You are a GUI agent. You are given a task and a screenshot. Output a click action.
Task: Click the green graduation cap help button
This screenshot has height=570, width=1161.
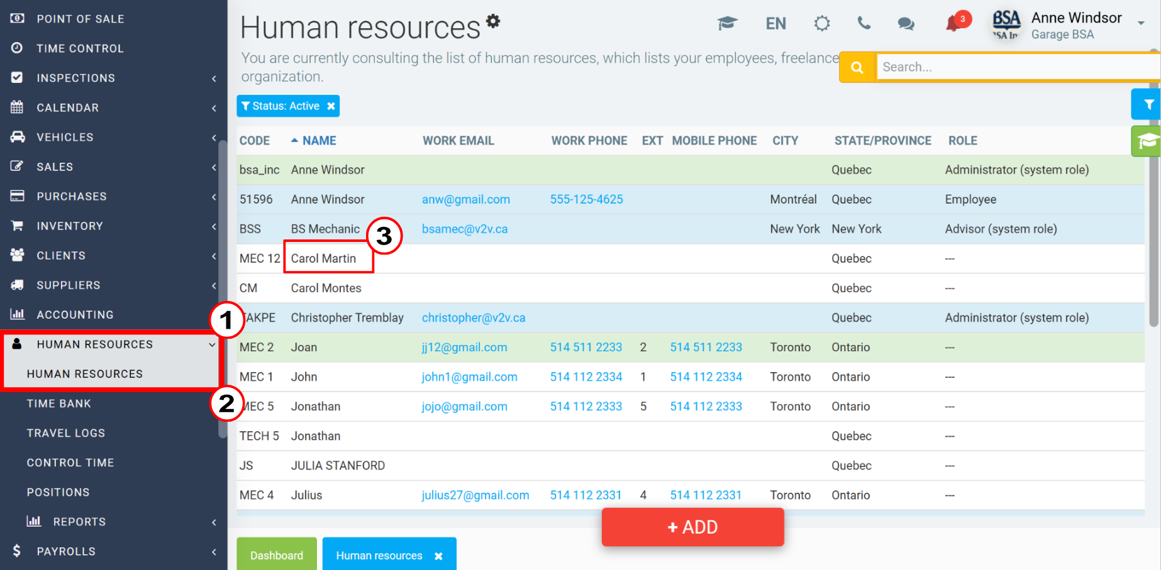click(1147, 141)
